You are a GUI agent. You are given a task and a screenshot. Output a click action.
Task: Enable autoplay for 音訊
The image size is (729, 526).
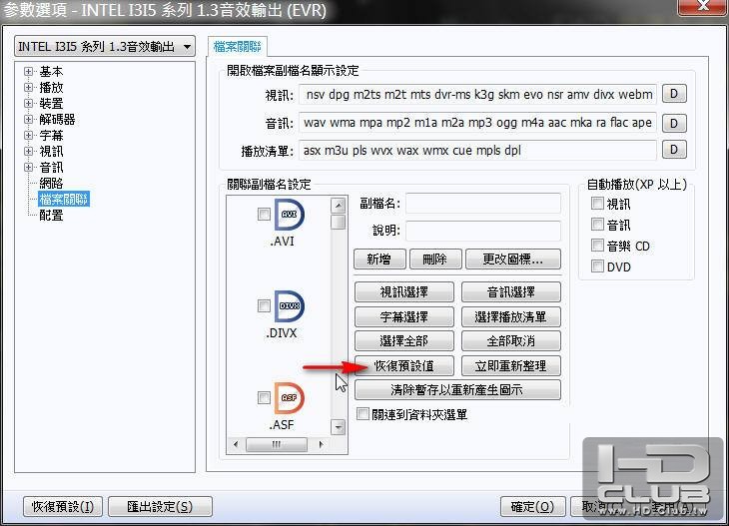point(597,225)
